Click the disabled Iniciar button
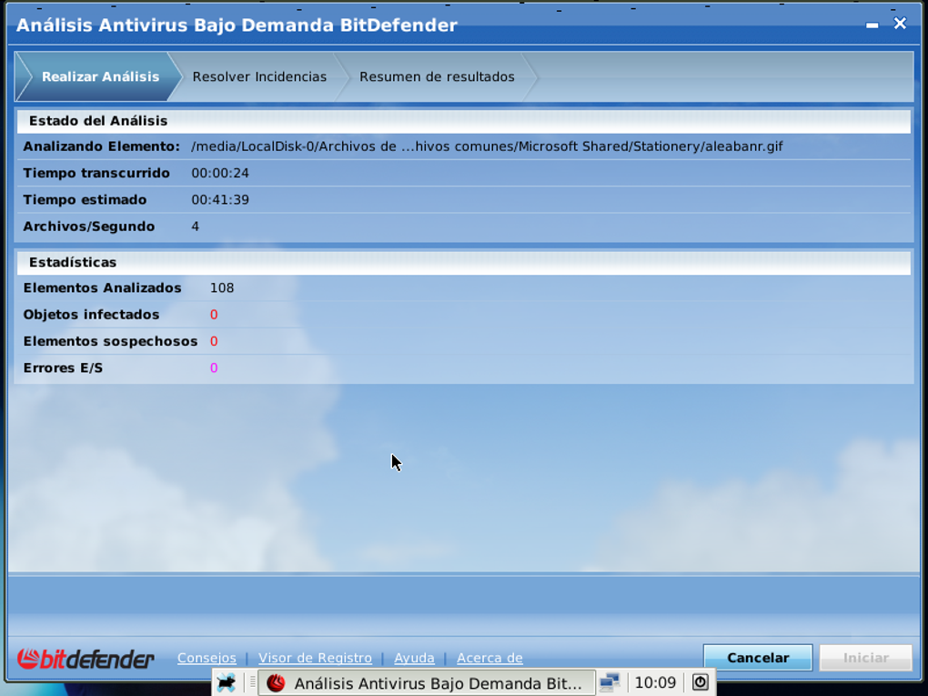 pyautogui.click(x=866, y=658)
